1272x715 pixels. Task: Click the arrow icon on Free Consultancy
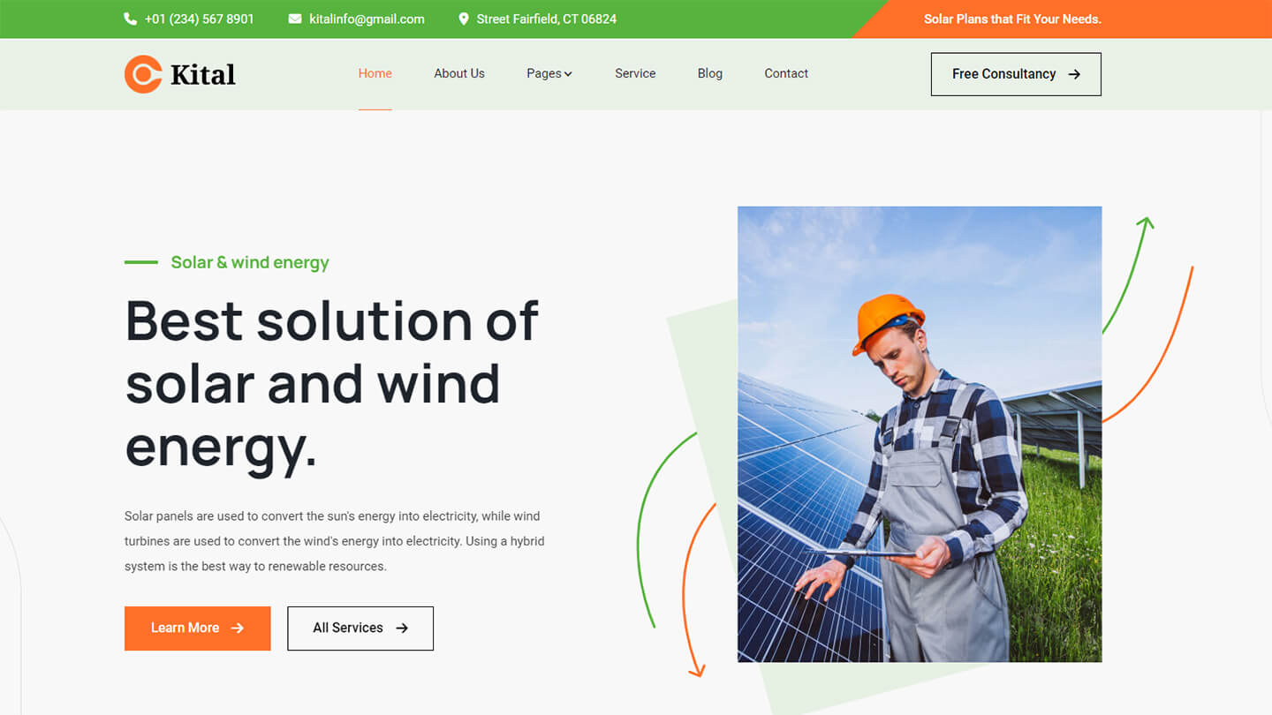point(1074,74)
